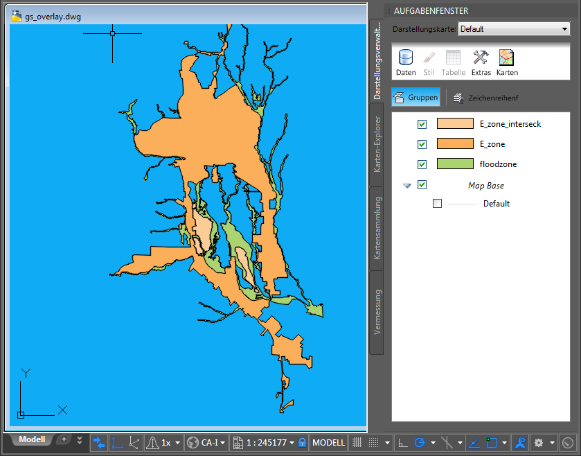Collapse the Map Base group triangle
The height and width of the screenshot is (456, 581).
click(x=407, y=186)
